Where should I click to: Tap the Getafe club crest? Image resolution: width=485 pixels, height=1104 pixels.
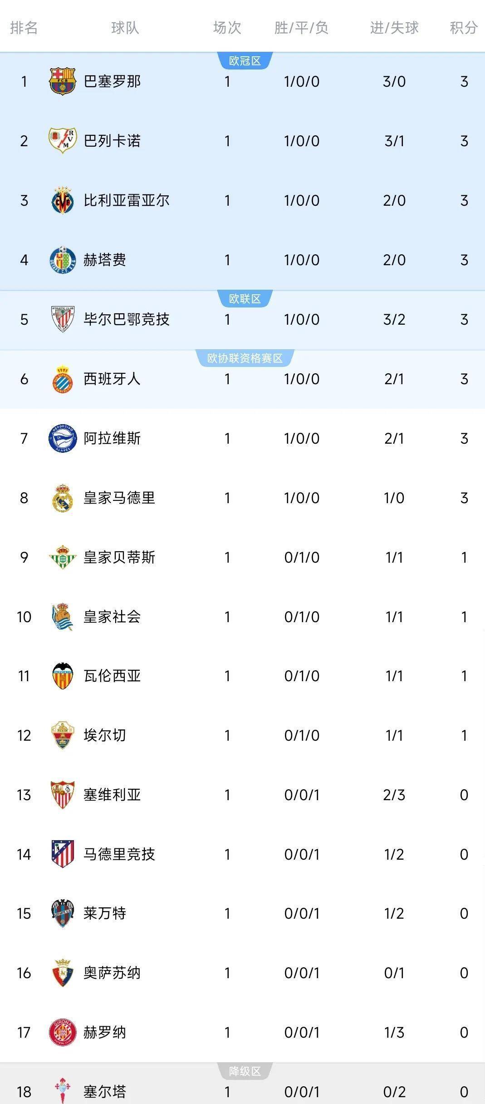[x=62, y=260]
